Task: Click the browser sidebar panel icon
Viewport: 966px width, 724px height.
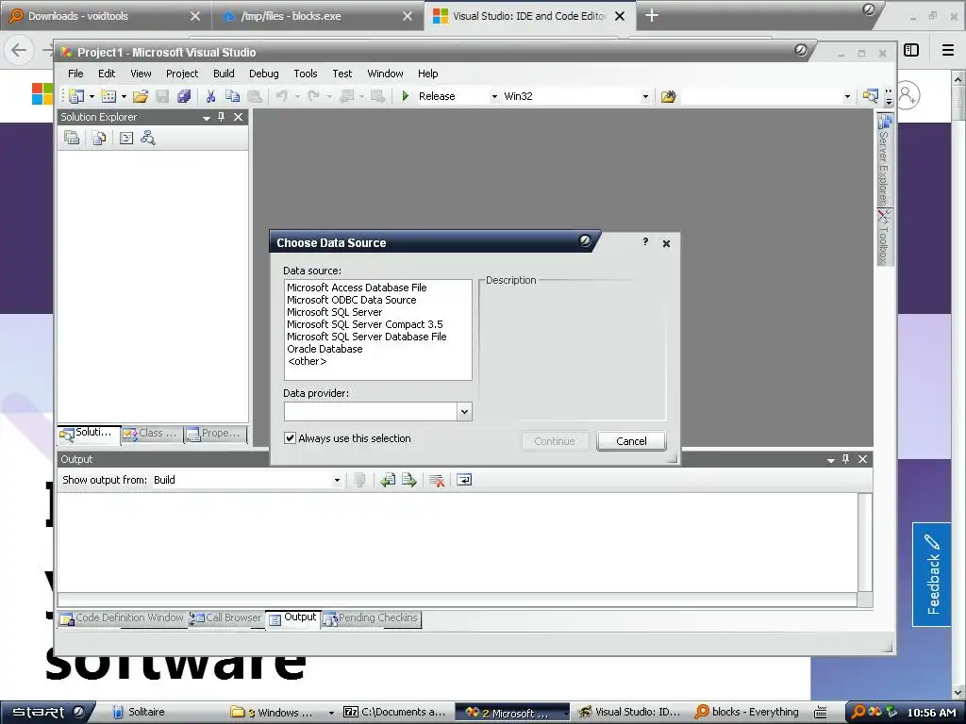Action: [x=911, y=50]
